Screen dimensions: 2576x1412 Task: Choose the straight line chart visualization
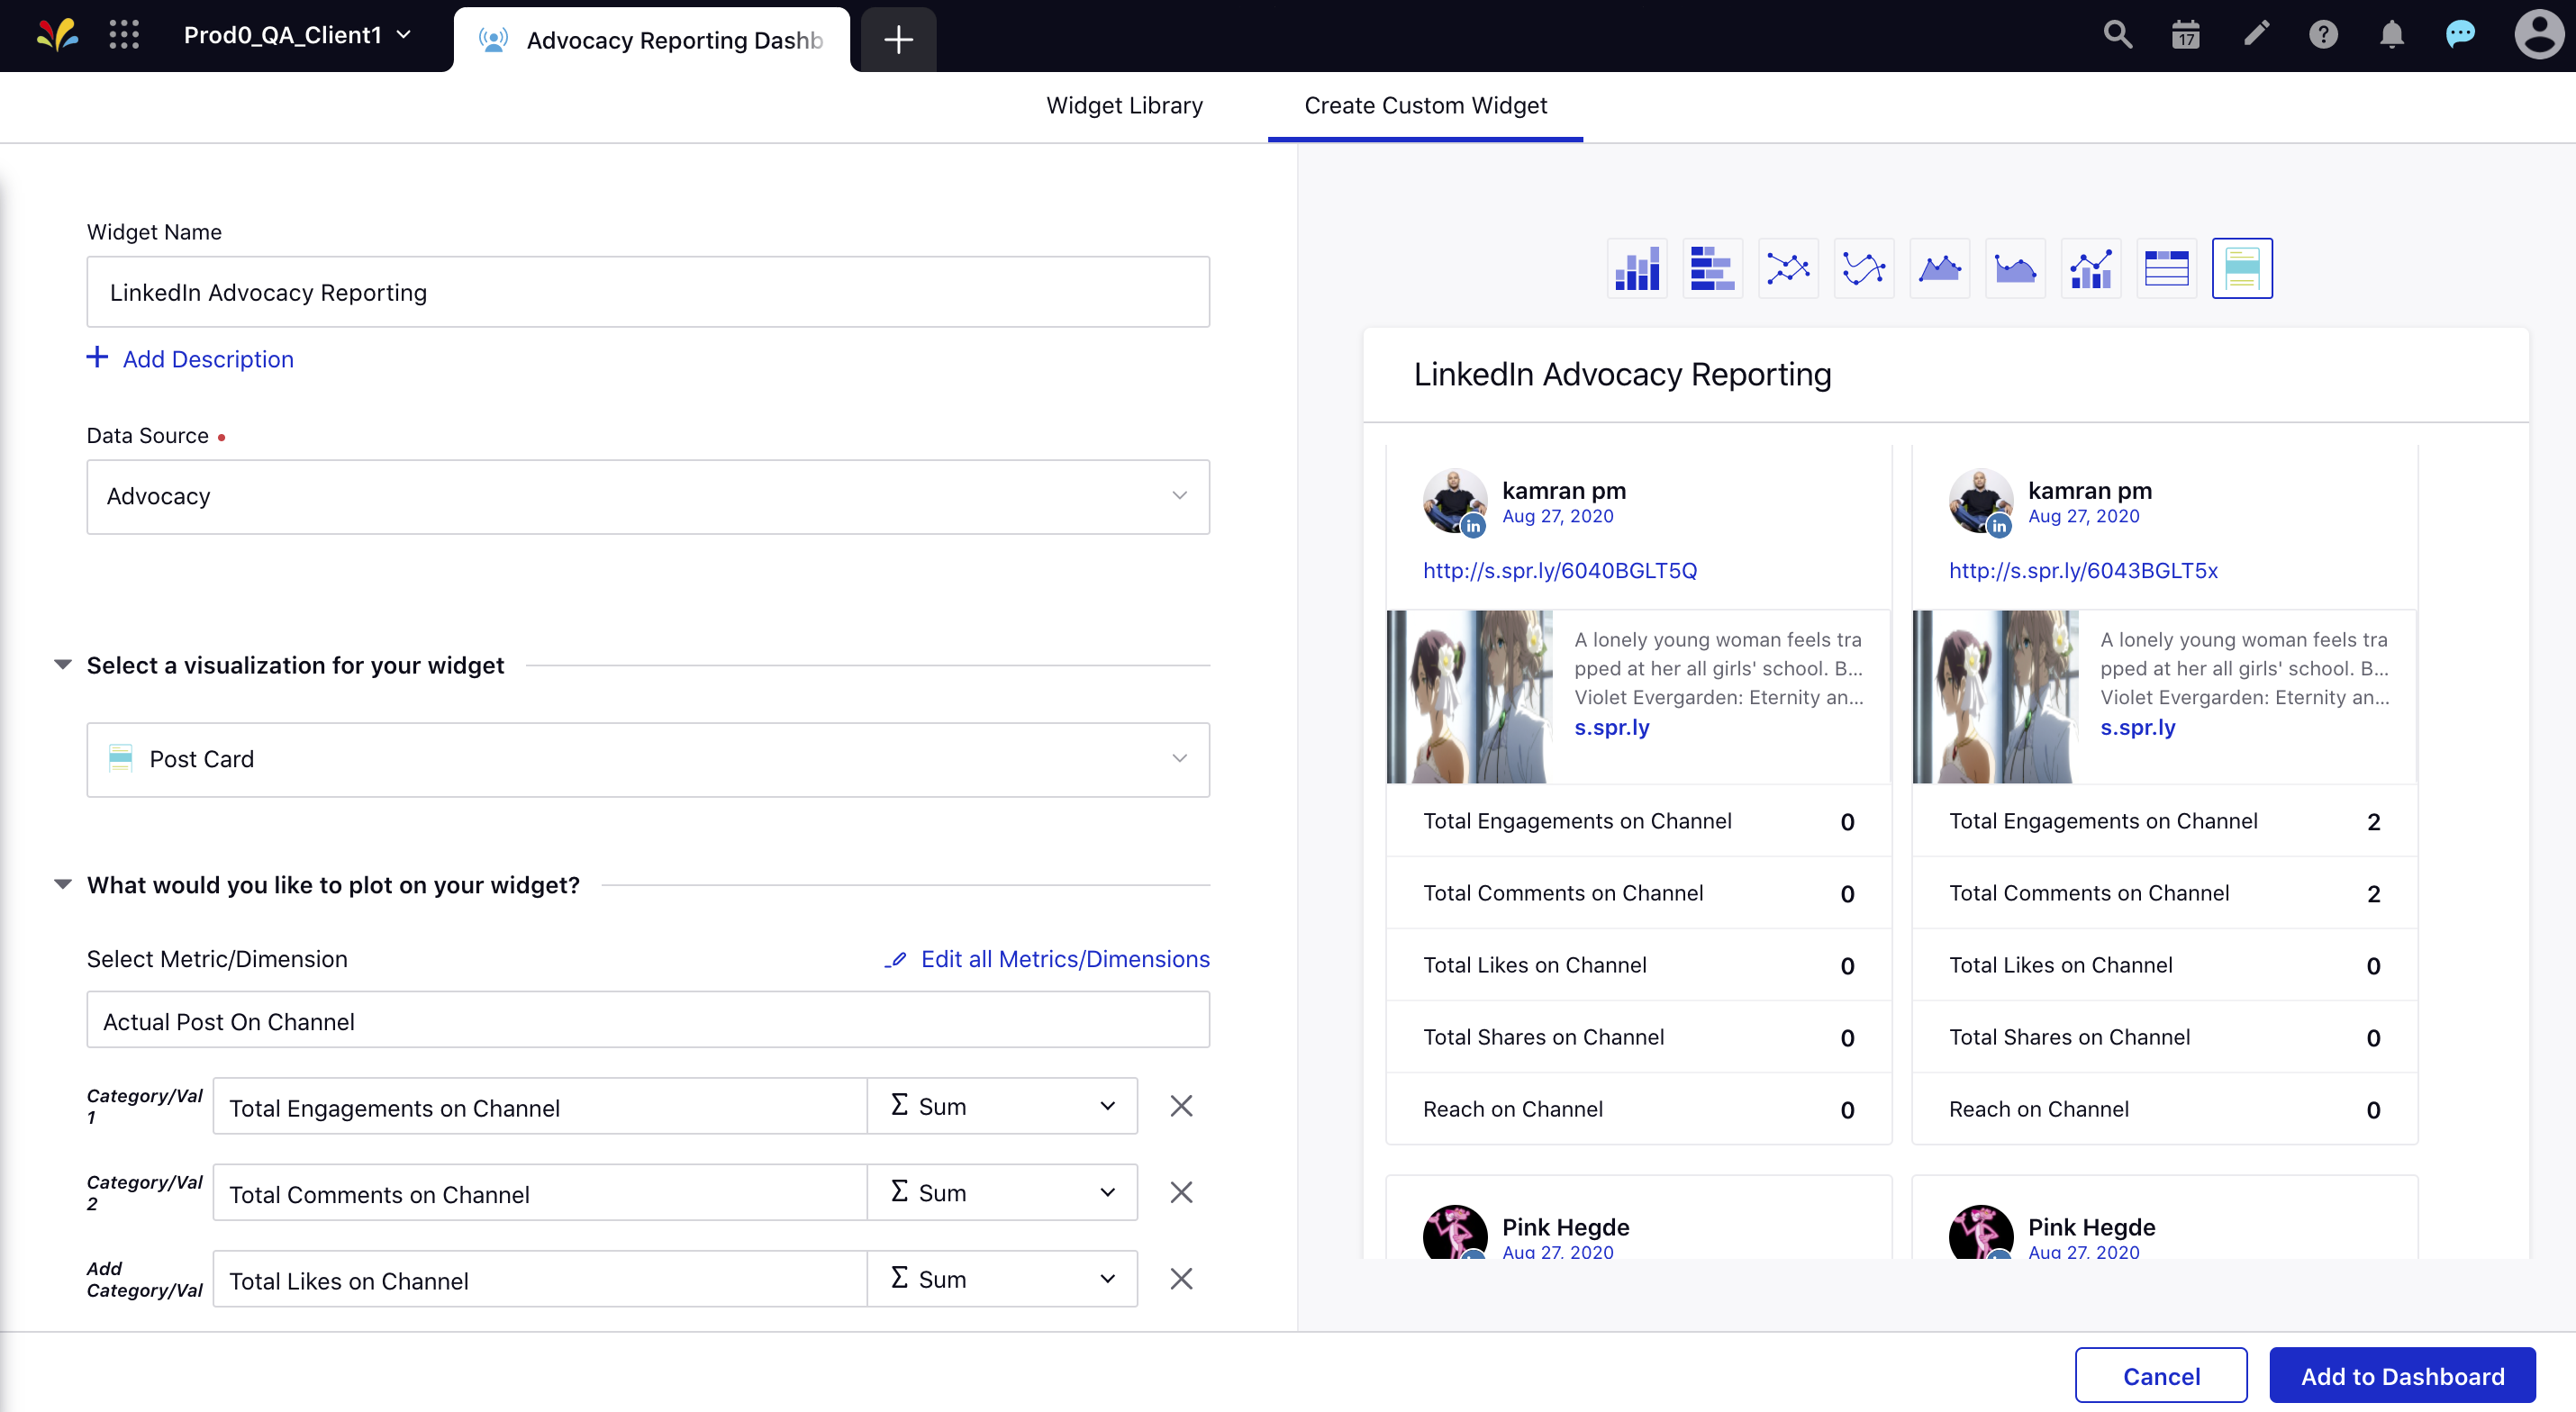pos(1788,268)
